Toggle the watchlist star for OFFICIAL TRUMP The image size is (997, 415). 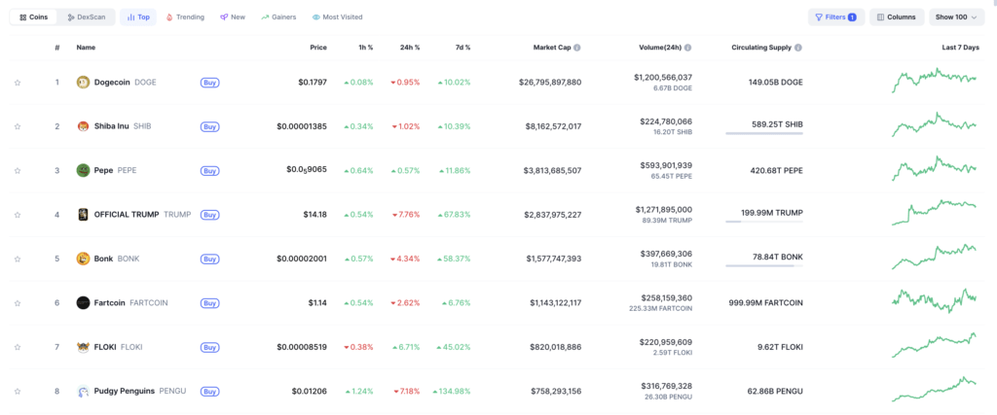[x=18, y=215]
